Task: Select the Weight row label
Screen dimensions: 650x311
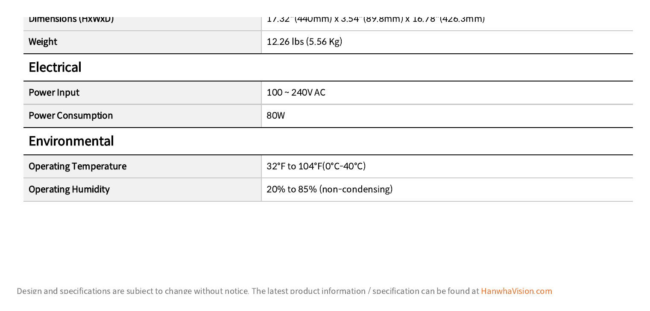Action: (43, 42)
